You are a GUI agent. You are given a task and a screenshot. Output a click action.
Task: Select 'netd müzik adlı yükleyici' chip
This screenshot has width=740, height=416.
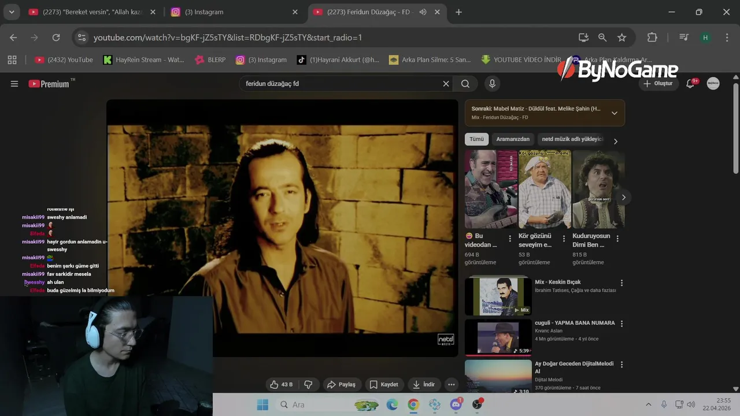click(572, 139)
